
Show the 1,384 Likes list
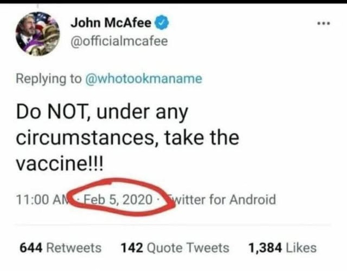click(282, 248)
